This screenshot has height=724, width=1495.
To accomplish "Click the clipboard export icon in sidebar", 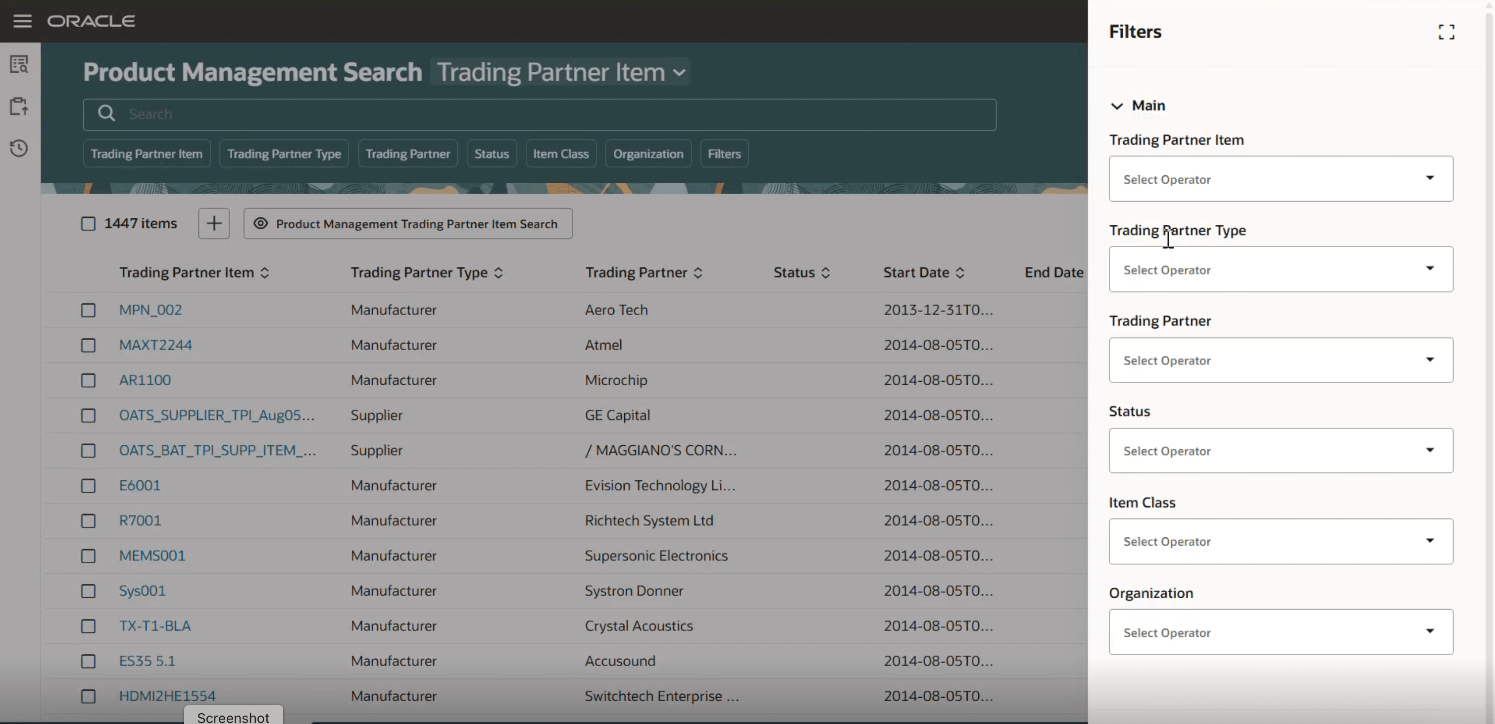I will (x=19, y=106).
